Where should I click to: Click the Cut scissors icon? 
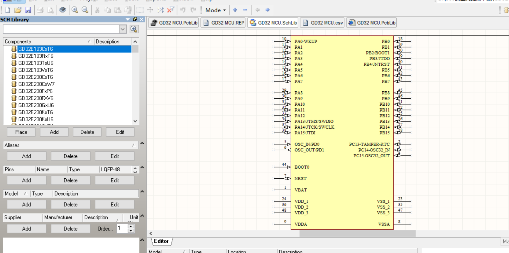tap(97, 10)
